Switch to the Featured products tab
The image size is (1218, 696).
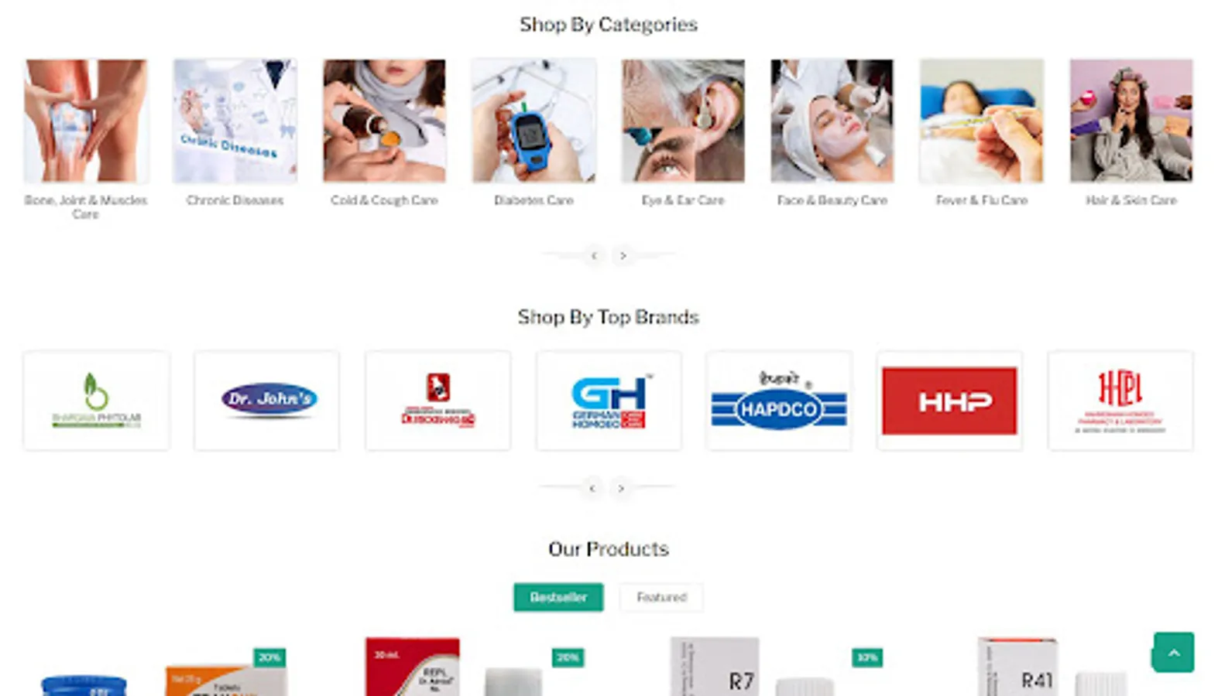click(661, 597)
